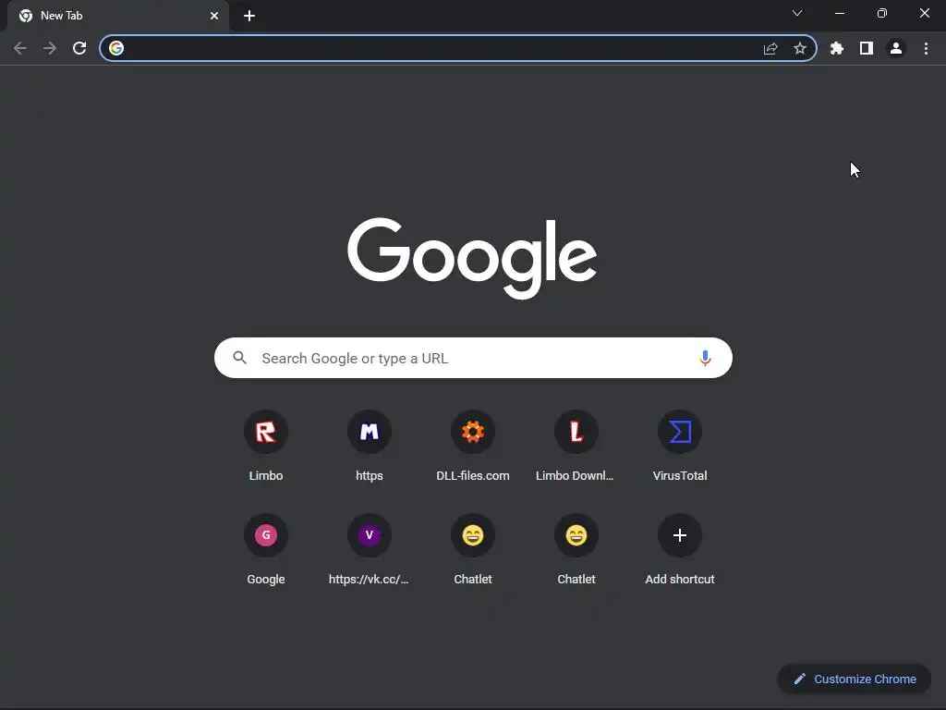Open the Extensions puzzle icon
The height and width of the screenshot is (710, 946).
click(837, 48)
